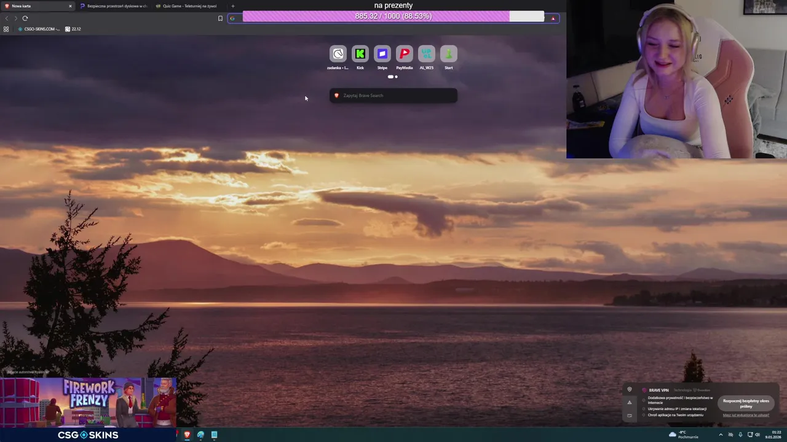Open the volume speaker tray icon

(759, 435)
